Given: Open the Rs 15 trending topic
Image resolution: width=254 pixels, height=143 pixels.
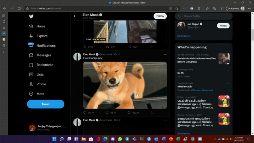Looking at the screenshot, I should click(x=181, y=73).
